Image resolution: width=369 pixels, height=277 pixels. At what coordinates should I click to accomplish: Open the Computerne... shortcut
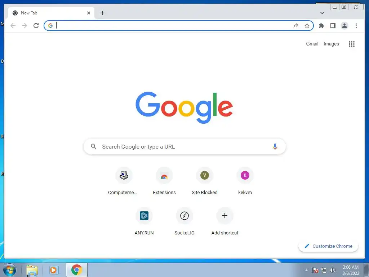click(x=124, y=181)
